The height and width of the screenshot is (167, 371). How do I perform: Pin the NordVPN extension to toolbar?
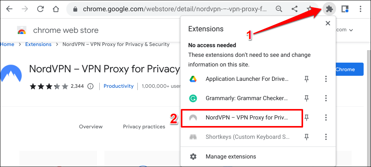307,118
